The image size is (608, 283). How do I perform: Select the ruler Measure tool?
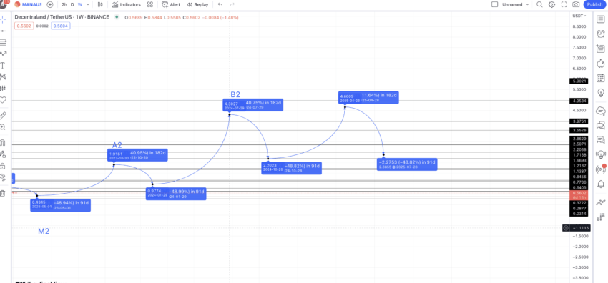3,115
